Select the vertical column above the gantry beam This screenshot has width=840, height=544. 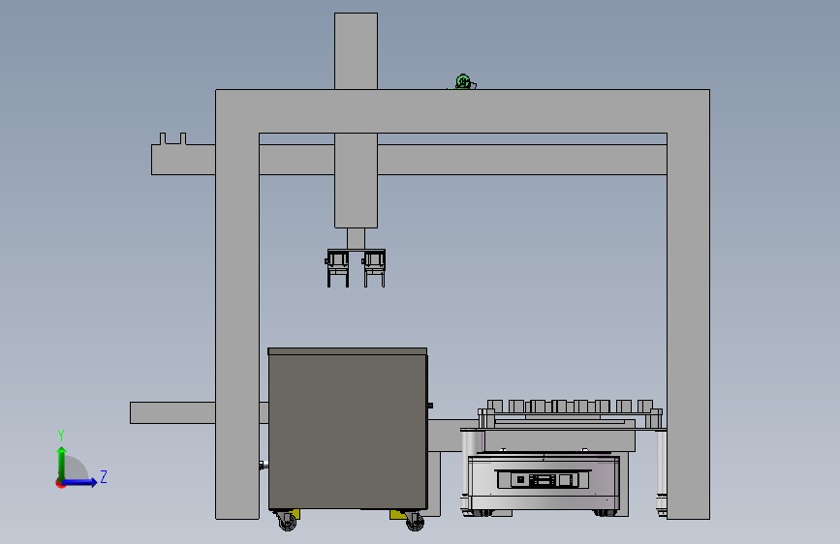pos(357,51)
